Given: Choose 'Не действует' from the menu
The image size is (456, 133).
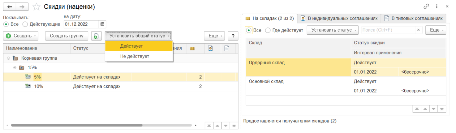Looking at the screenshot, I should 135,56.
